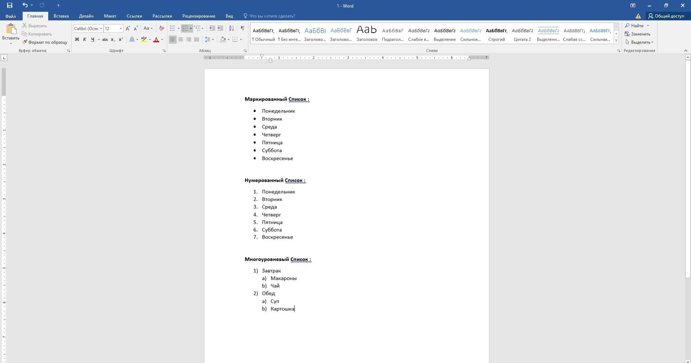The image size is (691, 363).
Task: Activate Format Painter (Формат по образцу)
Action: click(45, 42)
